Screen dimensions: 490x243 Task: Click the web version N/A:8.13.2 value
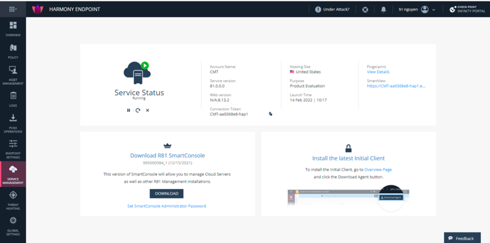pyautogui.click(x=220, y=100)
